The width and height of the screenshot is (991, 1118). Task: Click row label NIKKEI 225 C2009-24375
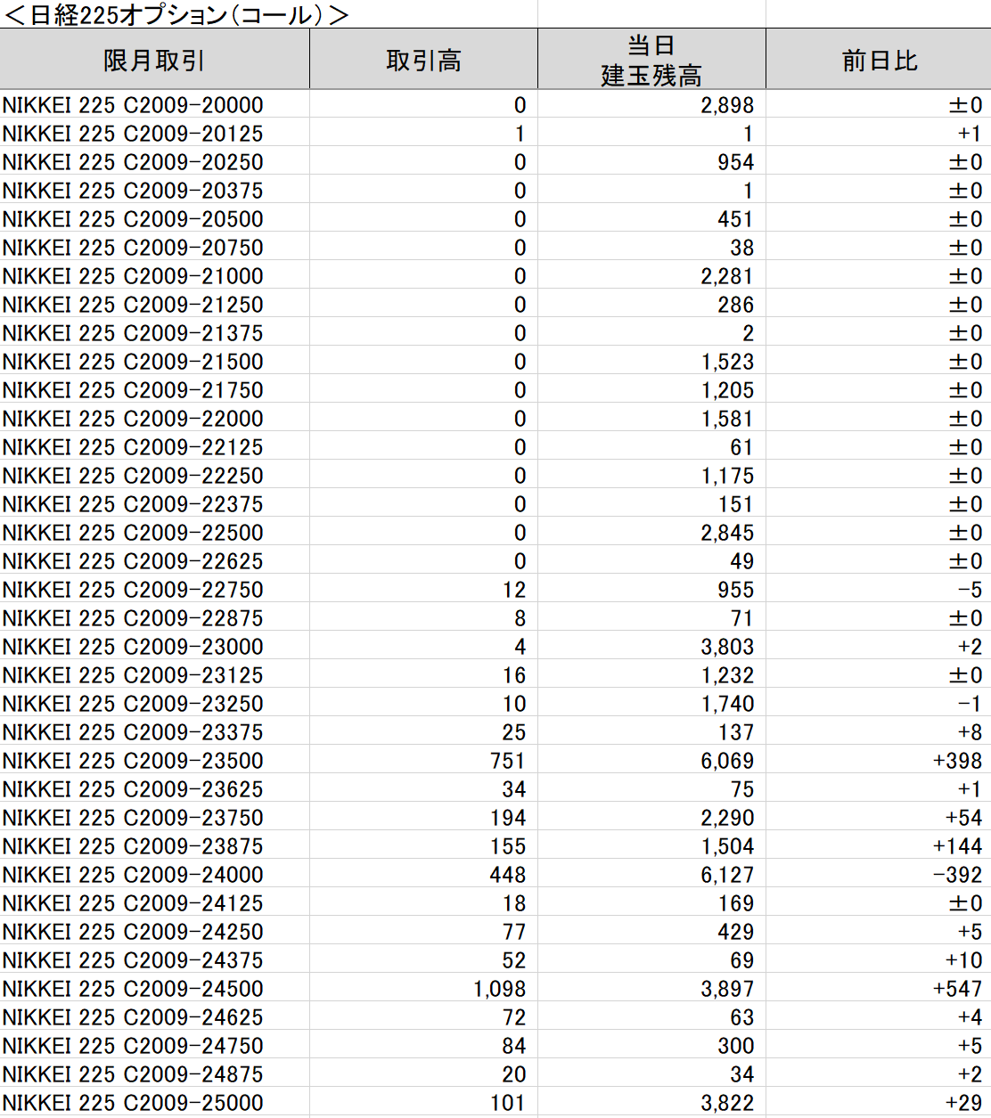coord(133,960)
